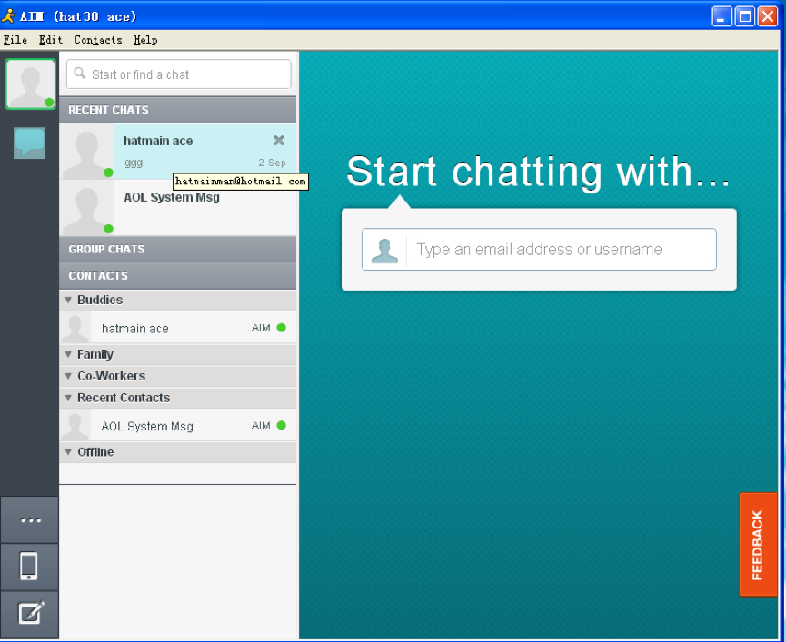The height and width of the screenshot is (642, 786).
Task: Click the green status dot beside AOL System Msg contact
Action: tap(281, 425)
